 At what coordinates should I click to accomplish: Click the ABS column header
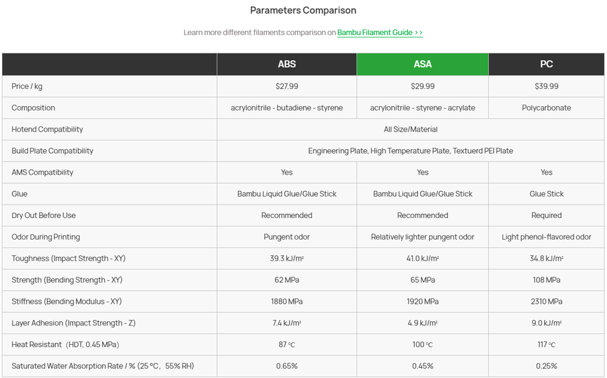point(287,64)
